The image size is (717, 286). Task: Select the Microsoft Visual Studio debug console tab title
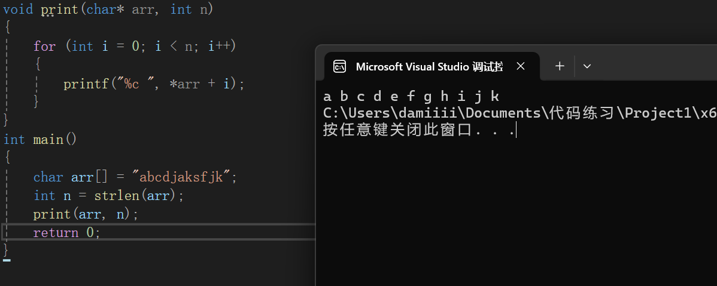(x=429, y=66)
